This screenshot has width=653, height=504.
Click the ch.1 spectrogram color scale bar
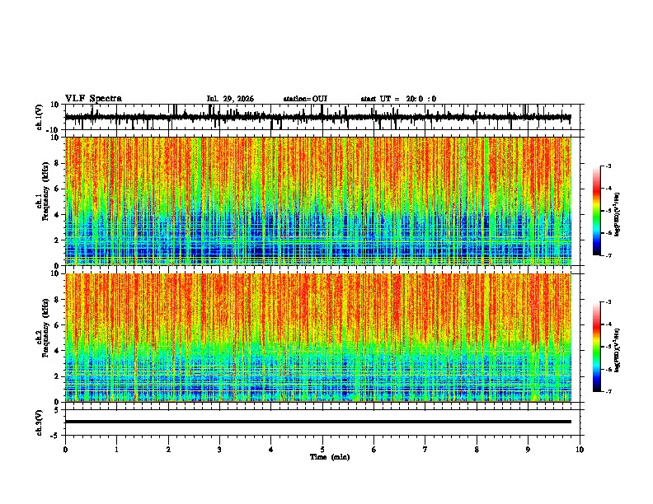596,211
